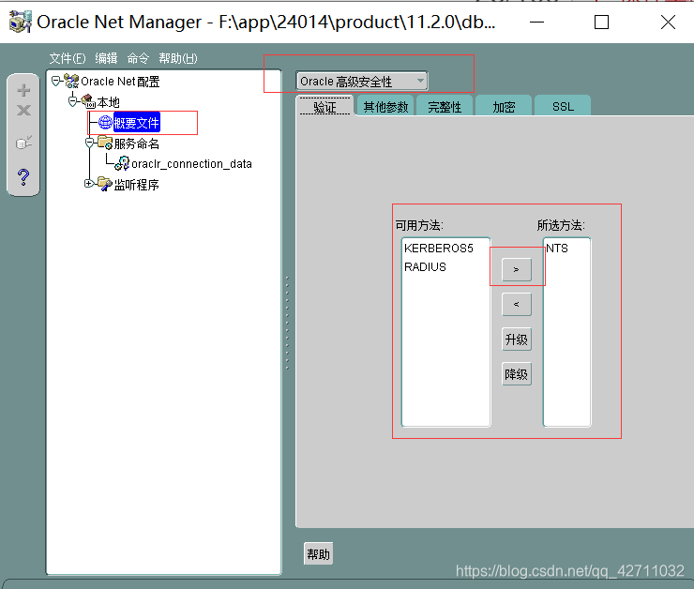Select Oracle Net配置 root label

120,82
